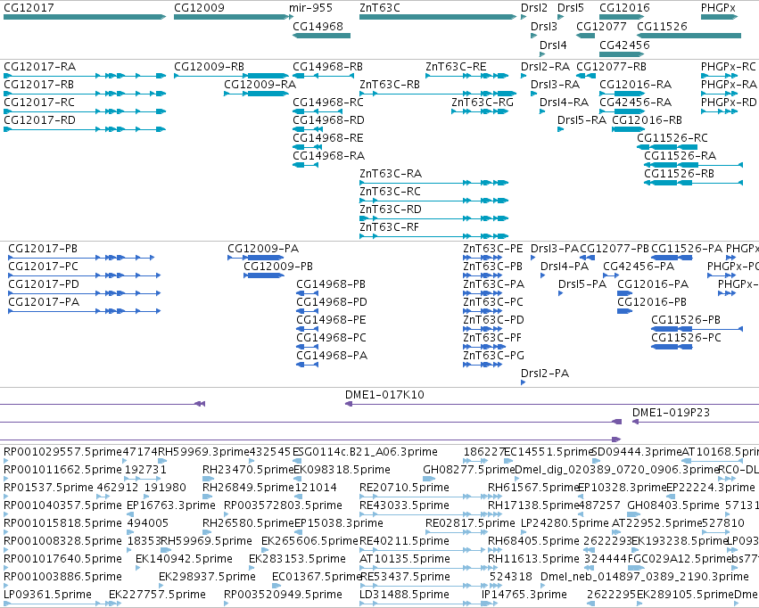Select protein CG14968-PD
This screenshot has height=608, width=759.
(x=307, y=311)
